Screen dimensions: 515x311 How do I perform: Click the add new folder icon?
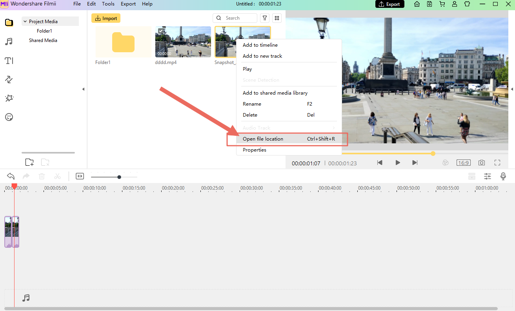click(x=29, y=162)
